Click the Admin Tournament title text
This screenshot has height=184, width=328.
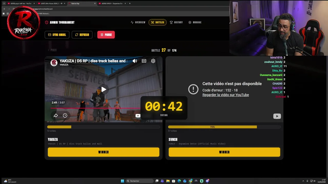click(62, 22)
